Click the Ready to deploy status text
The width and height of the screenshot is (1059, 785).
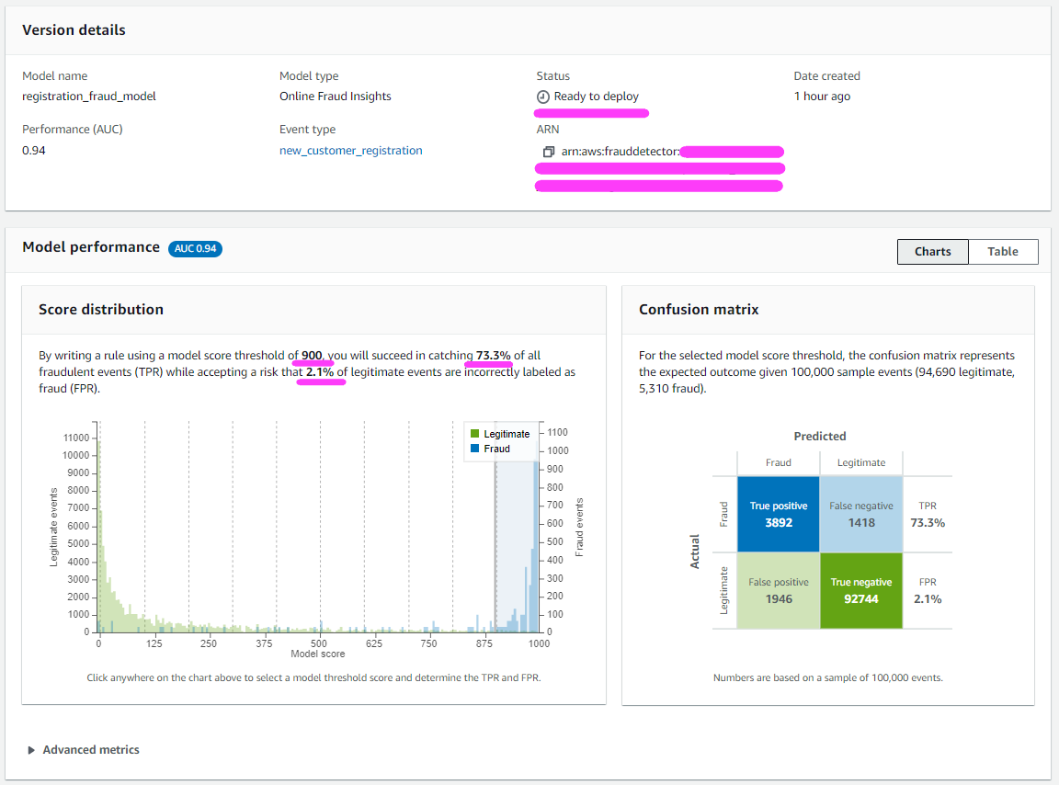tap(596, 96)
